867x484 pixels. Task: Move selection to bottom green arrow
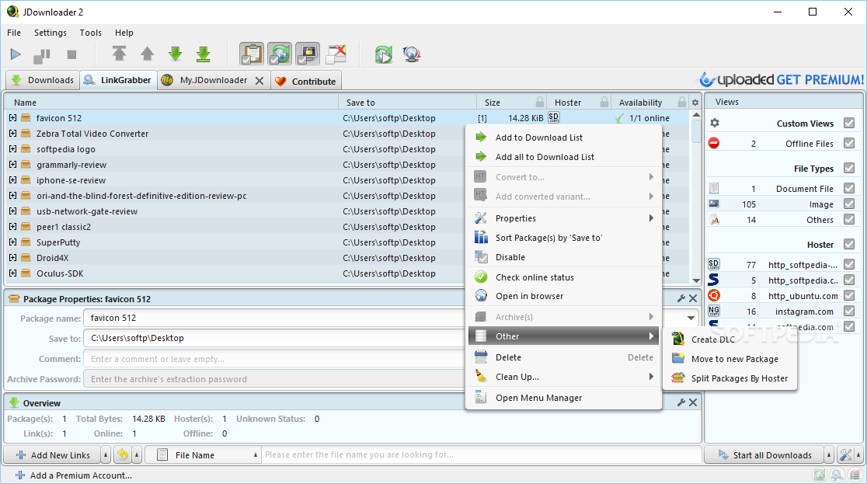(203, 54)
